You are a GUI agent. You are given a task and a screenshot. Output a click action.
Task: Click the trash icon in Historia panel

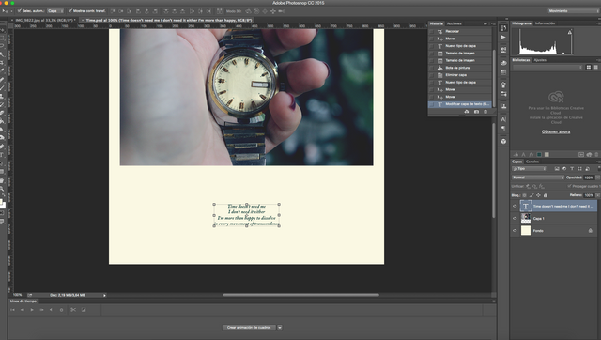[485, 112]
